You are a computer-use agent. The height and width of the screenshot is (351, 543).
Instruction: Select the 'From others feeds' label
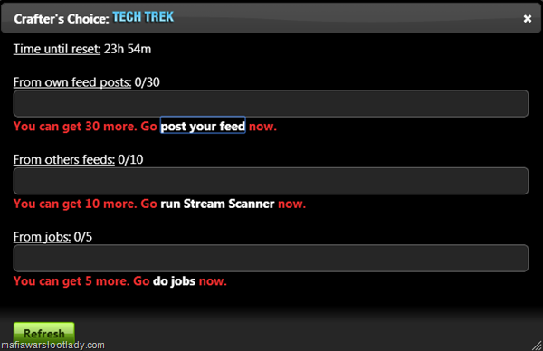point(64,159)
